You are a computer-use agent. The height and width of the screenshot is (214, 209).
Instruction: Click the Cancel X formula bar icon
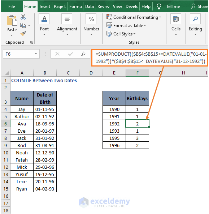57,54
